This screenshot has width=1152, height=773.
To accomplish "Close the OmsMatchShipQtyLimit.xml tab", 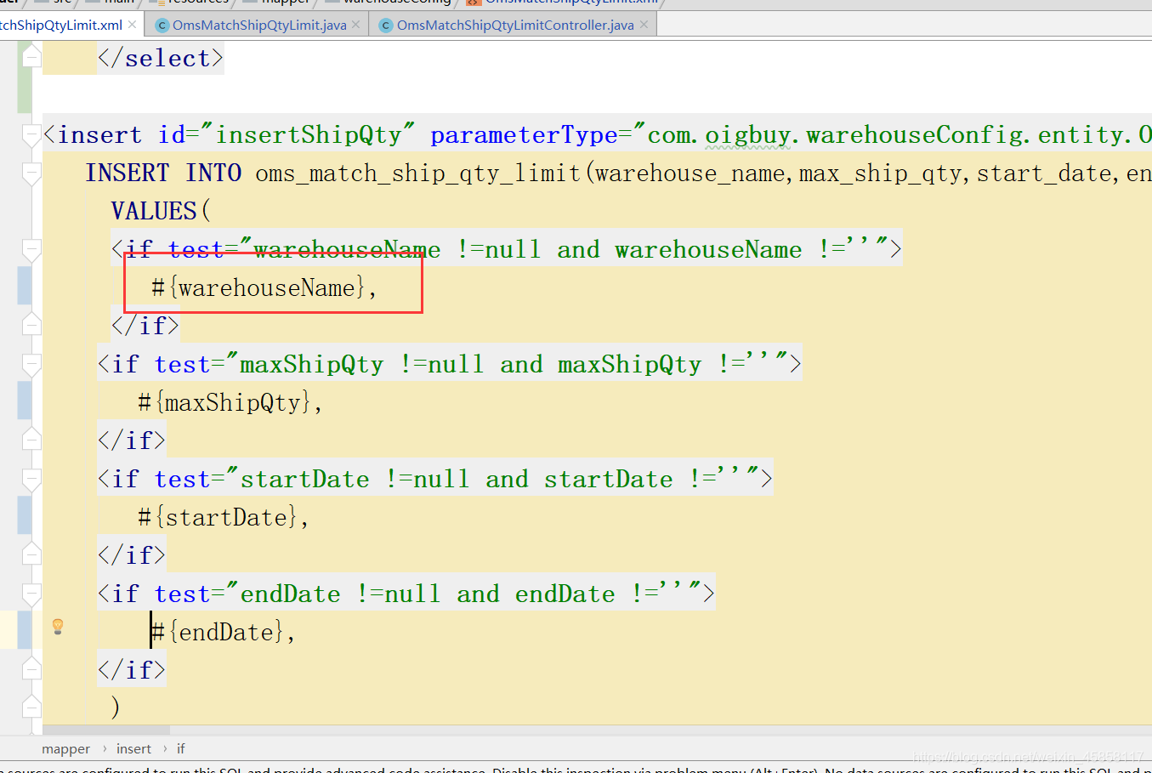I will coord(132,25).
